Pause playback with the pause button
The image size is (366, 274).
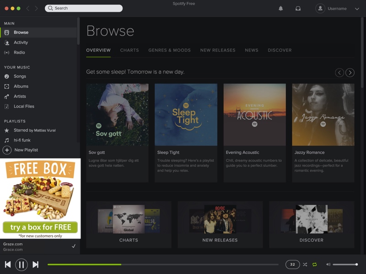[x=22, y=264]
